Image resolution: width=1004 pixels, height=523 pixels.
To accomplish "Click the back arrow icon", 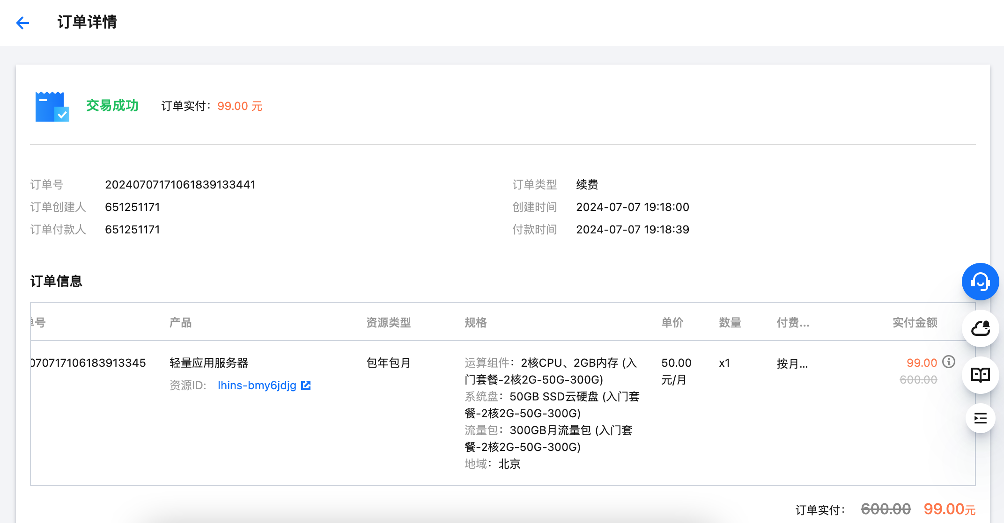I will coord(22,22).
